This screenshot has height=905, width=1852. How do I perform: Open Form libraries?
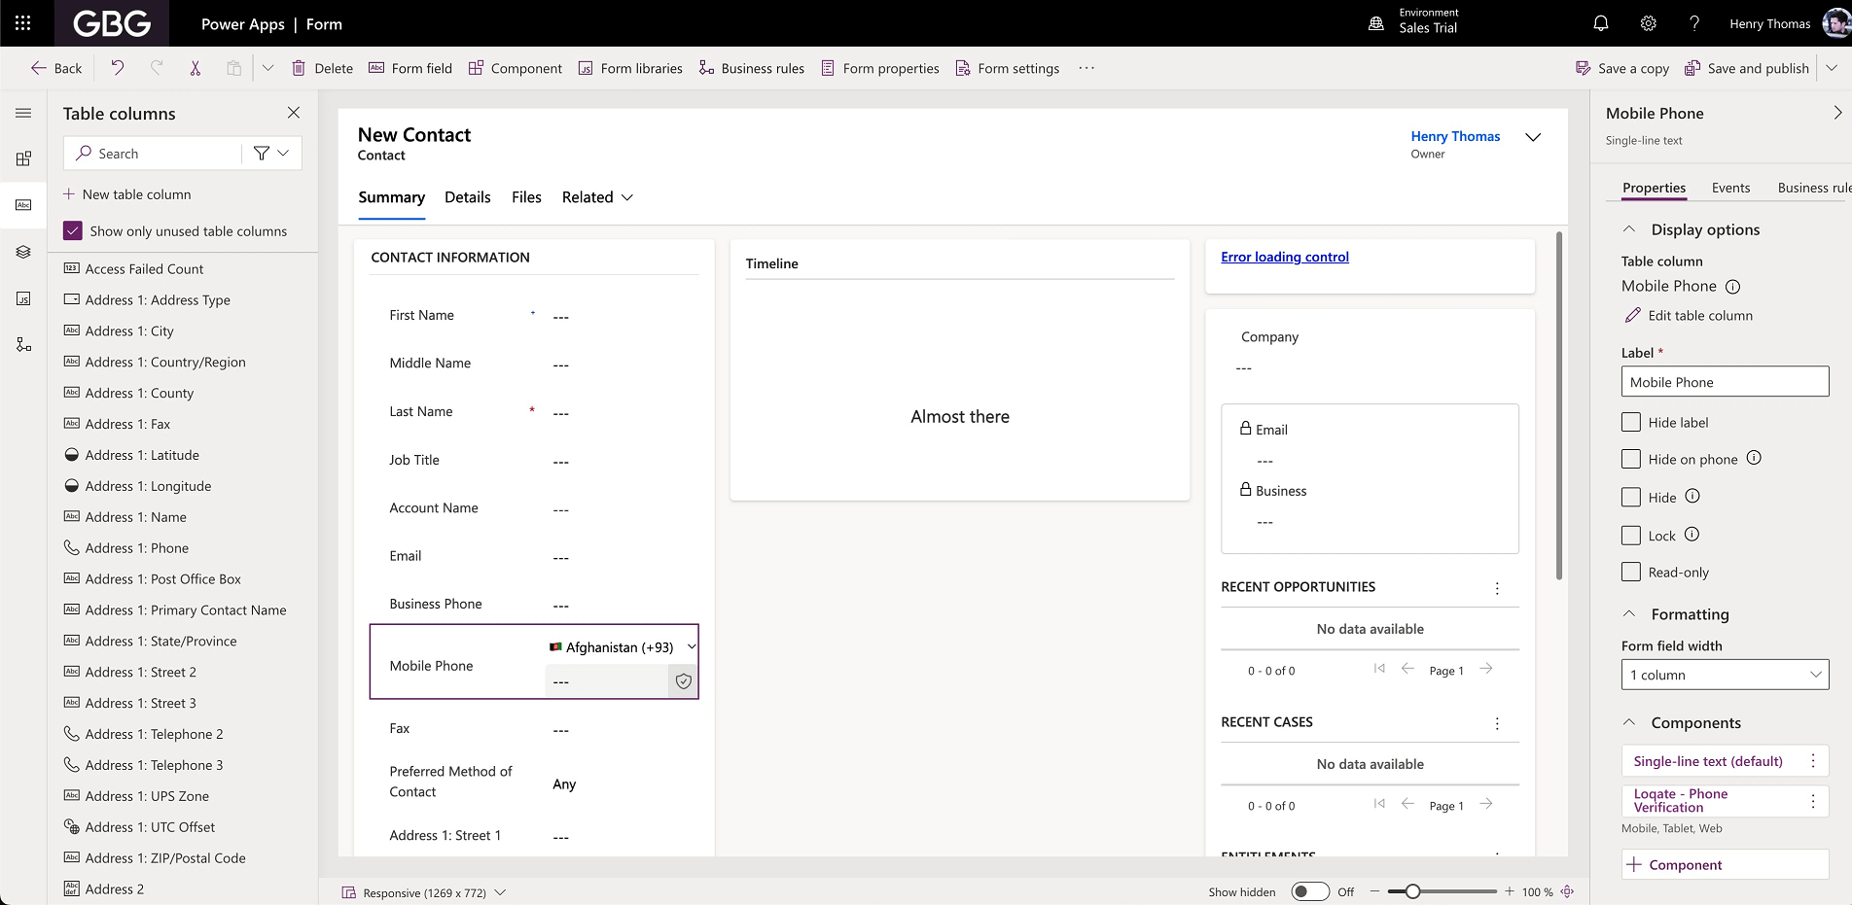[630, 68]
